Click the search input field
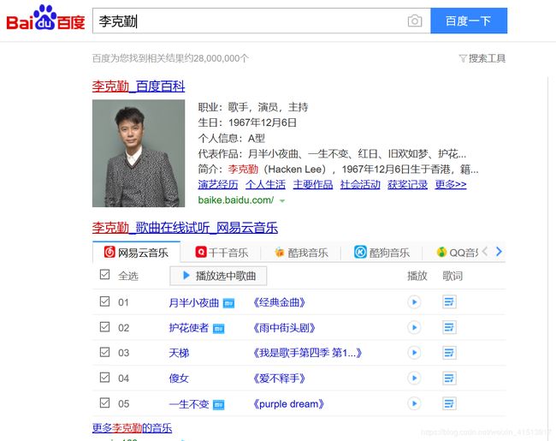 pyautogui.click(x=262, y=21)
